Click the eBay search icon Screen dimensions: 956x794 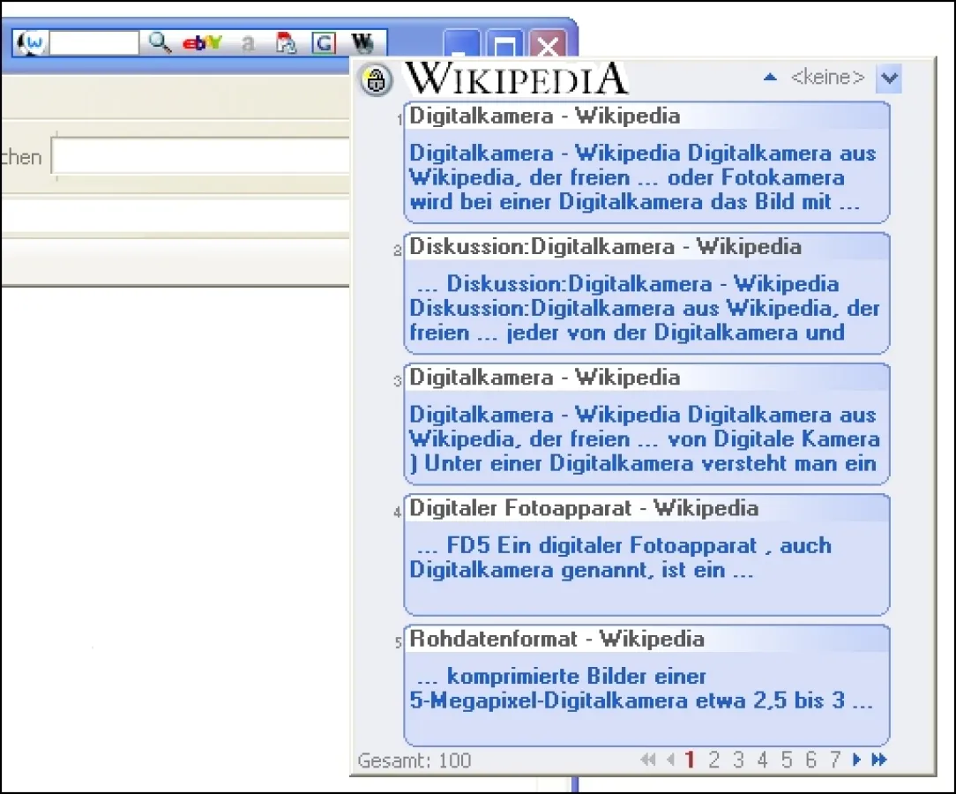click(202, 42)
